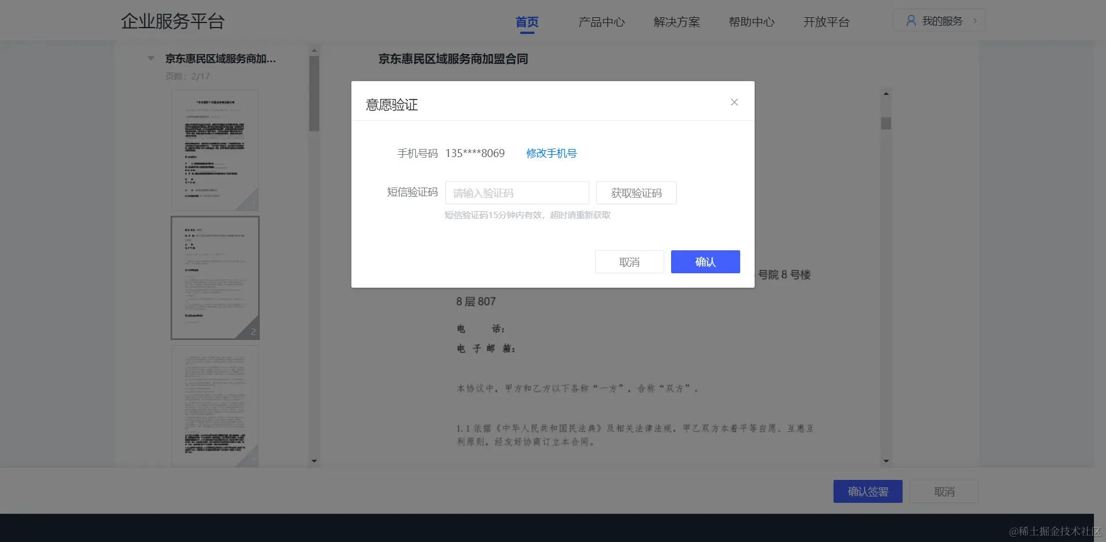The width and height of the screenshot is (1106, 542).
Task: Click the 修改手机号 link
Action: pyautogui.click(x=551, y=154)
